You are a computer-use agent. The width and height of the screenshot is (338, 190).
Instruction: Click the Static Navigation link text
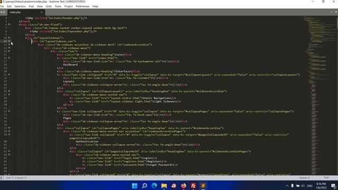click(156, 98)
